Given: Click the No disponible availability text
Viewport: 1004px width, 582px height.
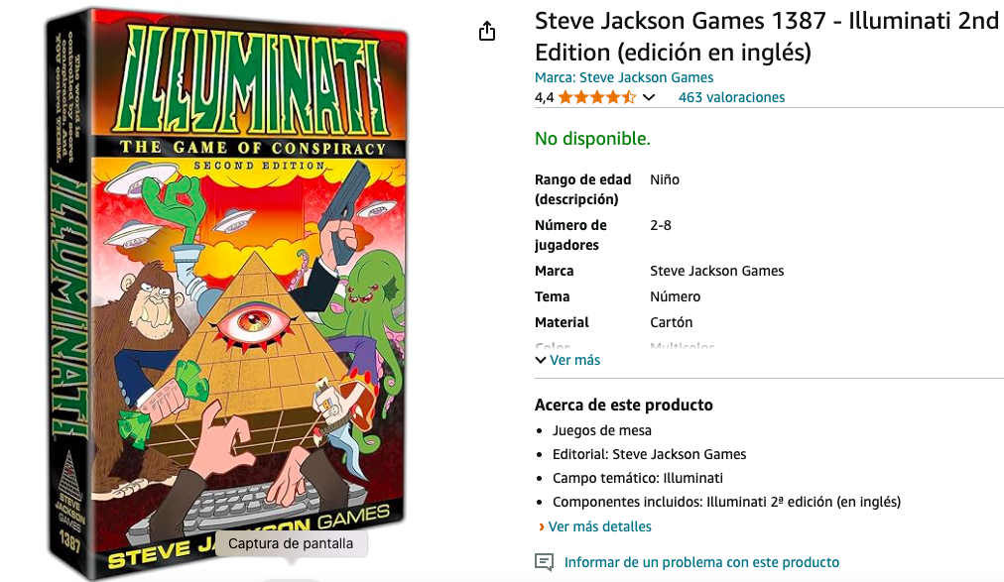Looking at the screenshot, I should tap(592, 138).
